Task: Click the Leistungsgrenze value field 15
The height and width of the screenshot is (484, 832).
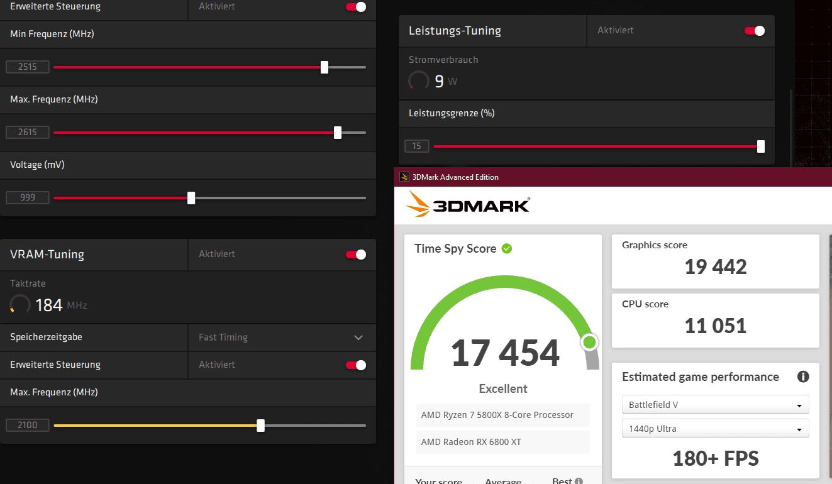Action: click(417, 146)
